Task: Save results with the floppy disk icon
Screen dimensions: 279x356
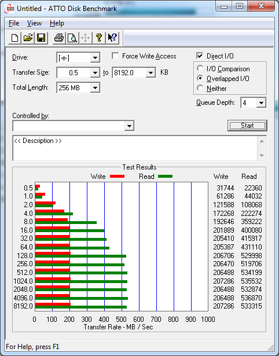Action: [41, 38]
